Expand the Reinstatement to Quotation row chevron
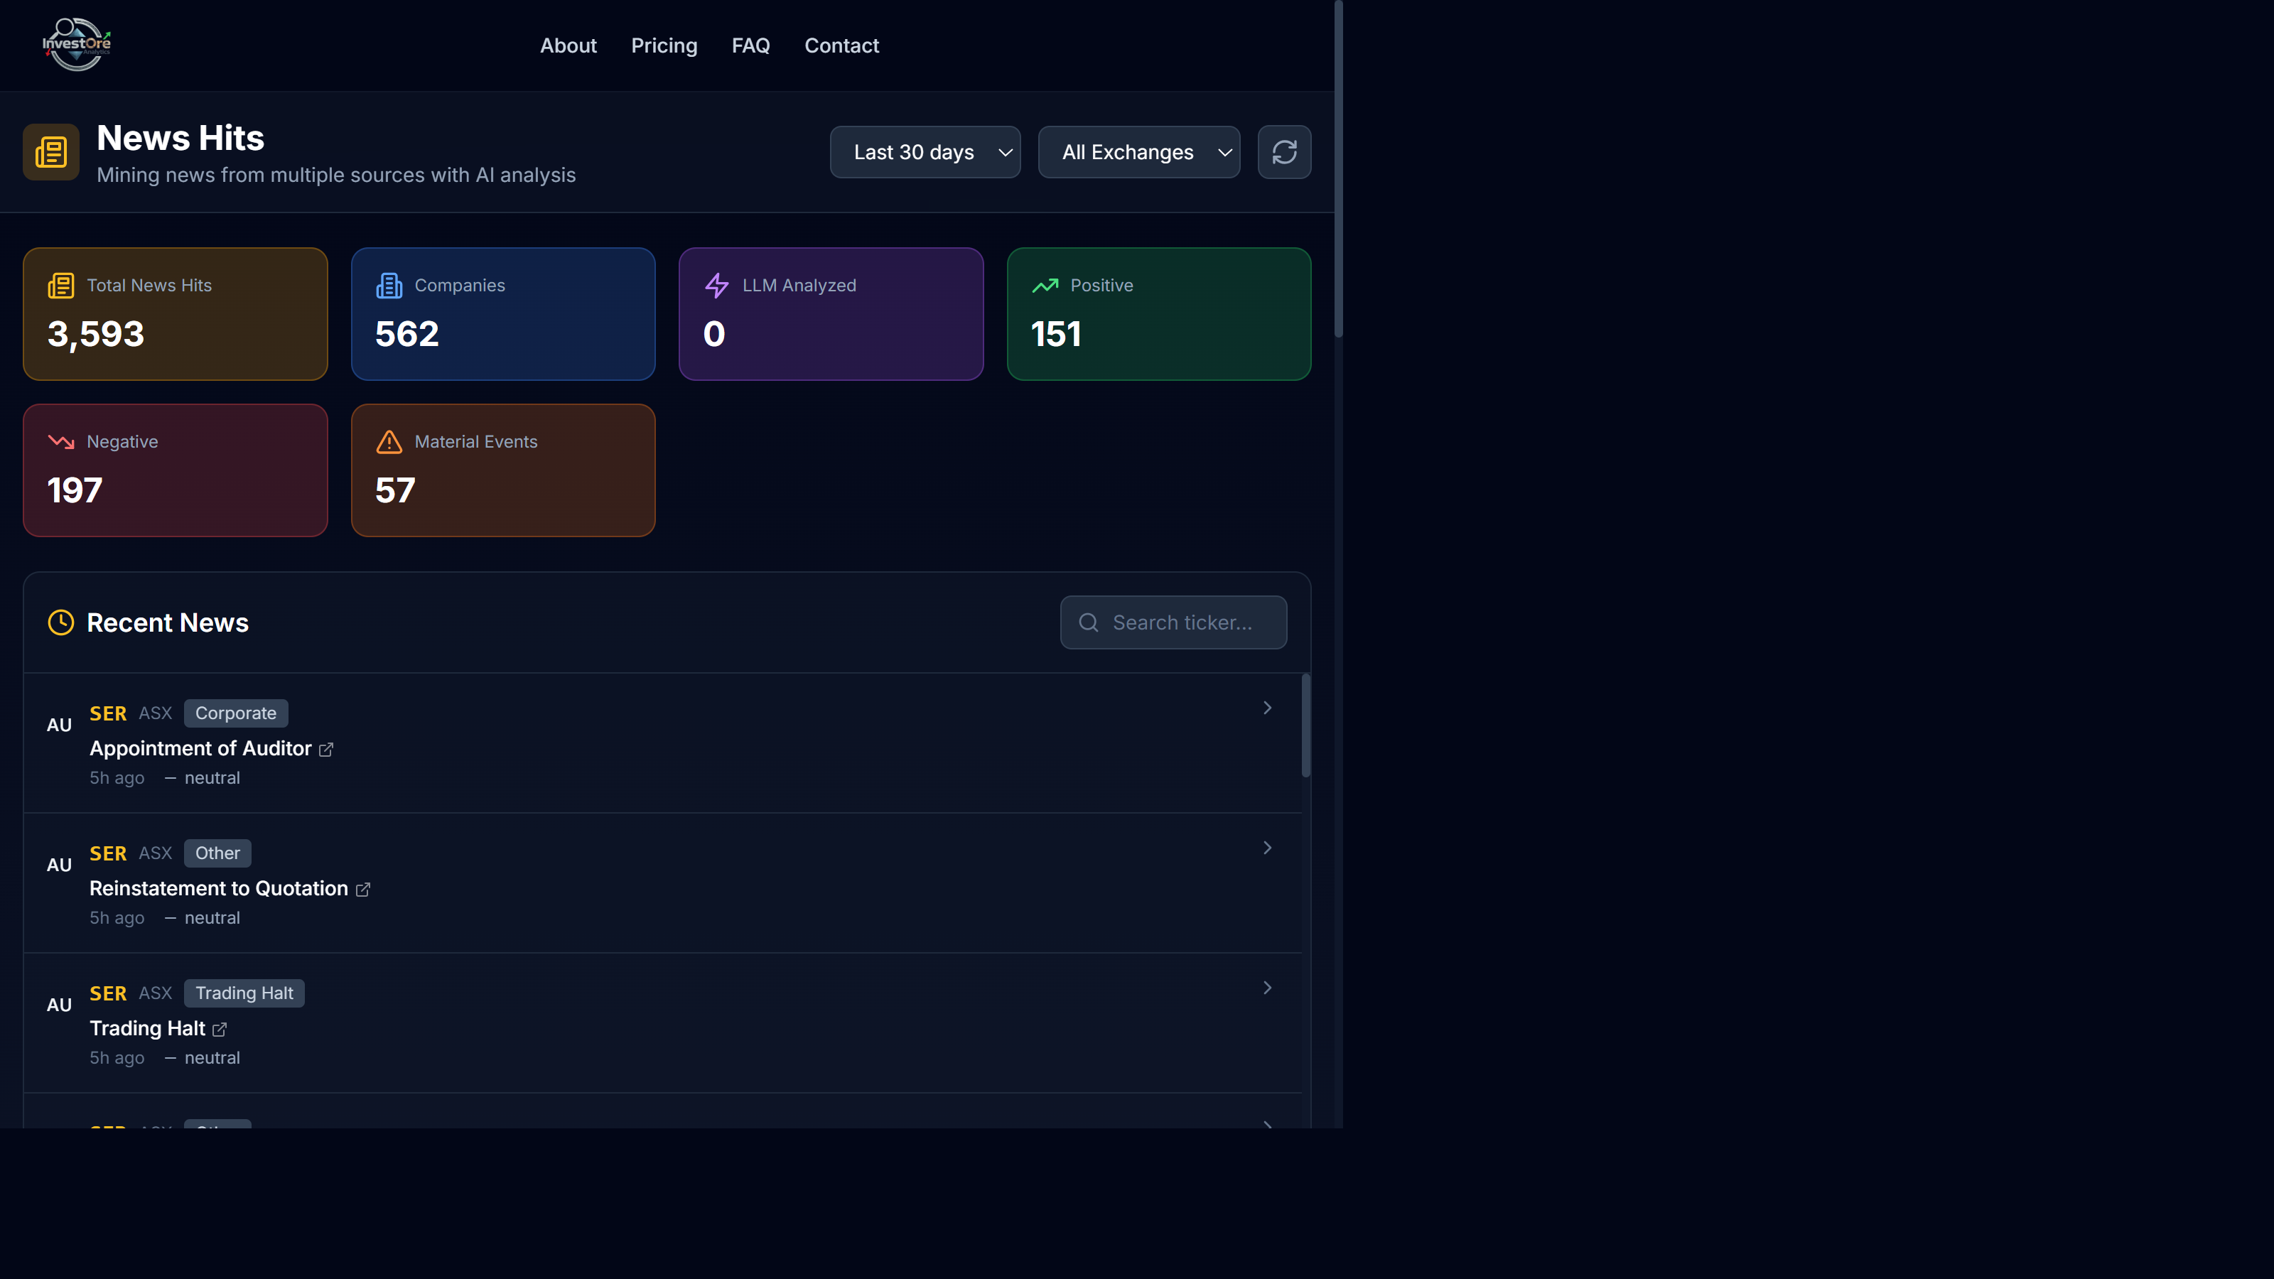Image resolution: width=2274 pixels, height=1279 pixels. pos(1267,848)
